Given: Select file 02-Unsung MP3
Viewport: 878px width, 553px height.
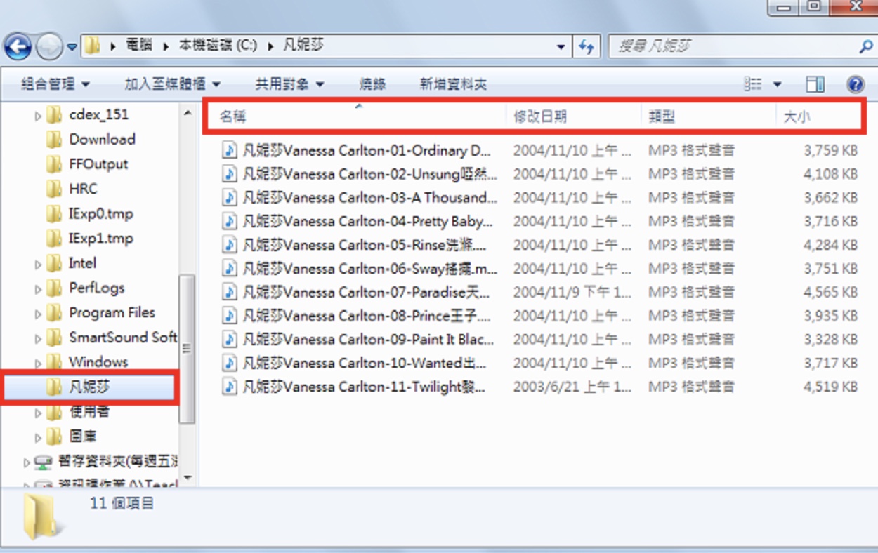Looking at the screenshot, I should point(370,173).
